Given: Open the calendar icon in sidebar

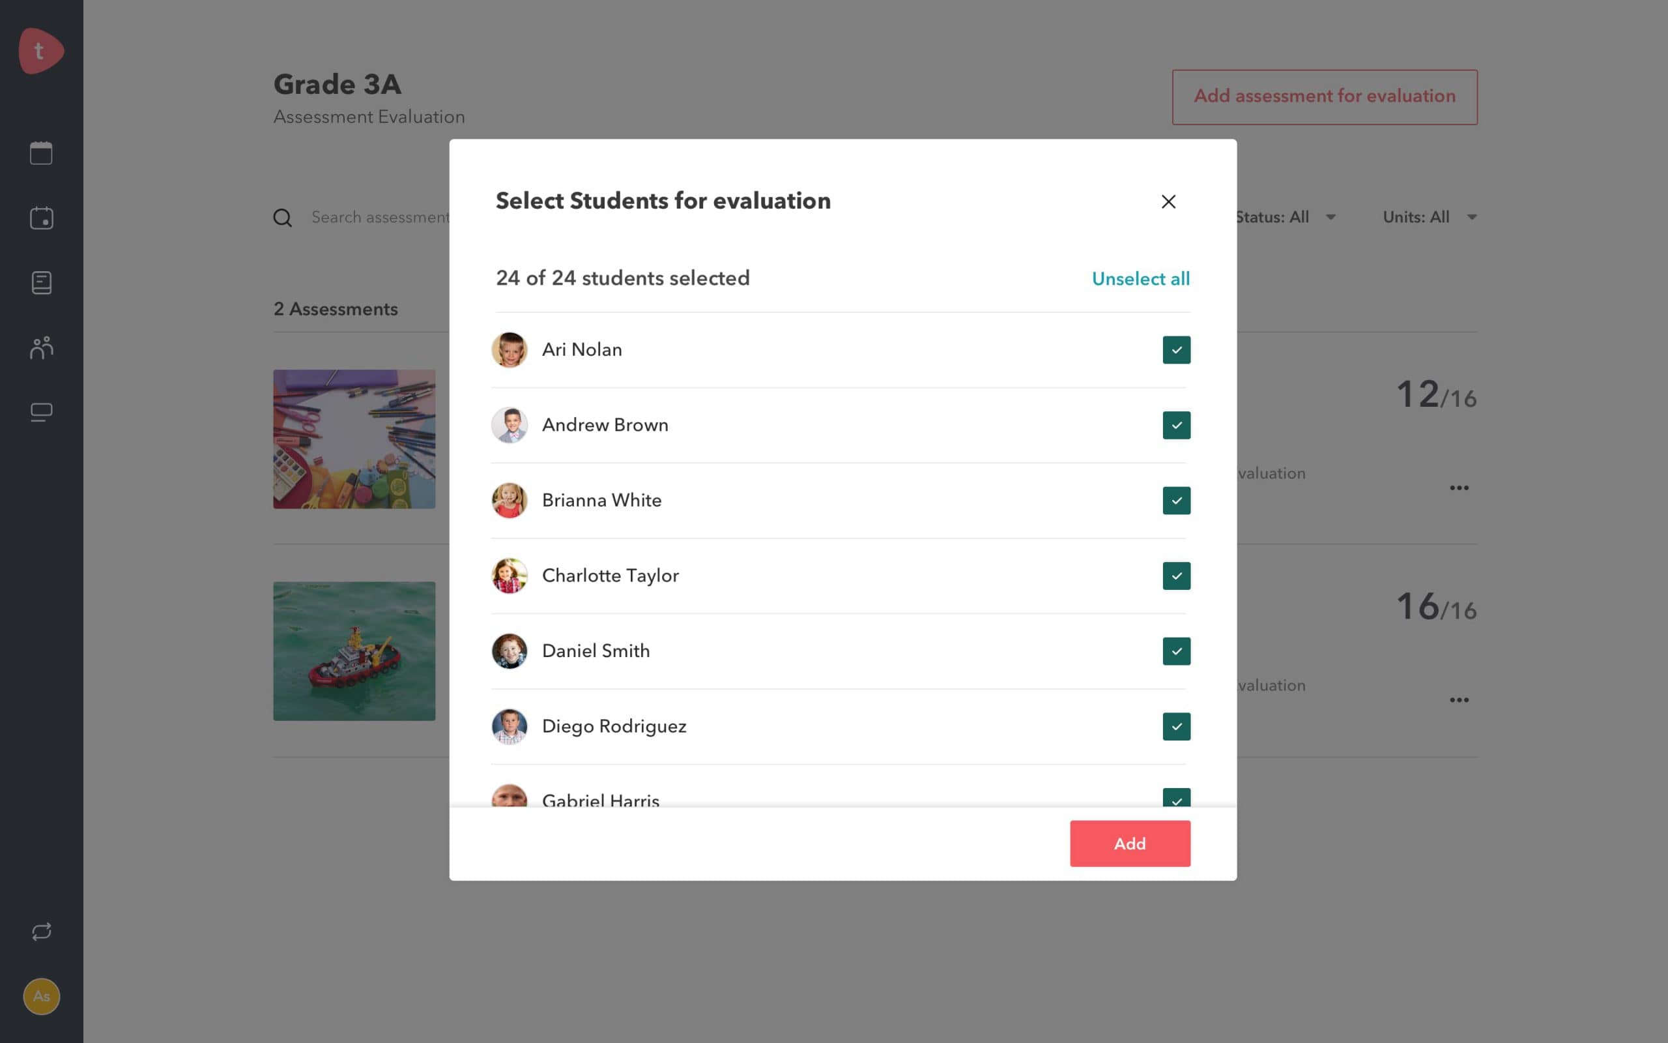Looking at the screenshot, I should [41, 153].
